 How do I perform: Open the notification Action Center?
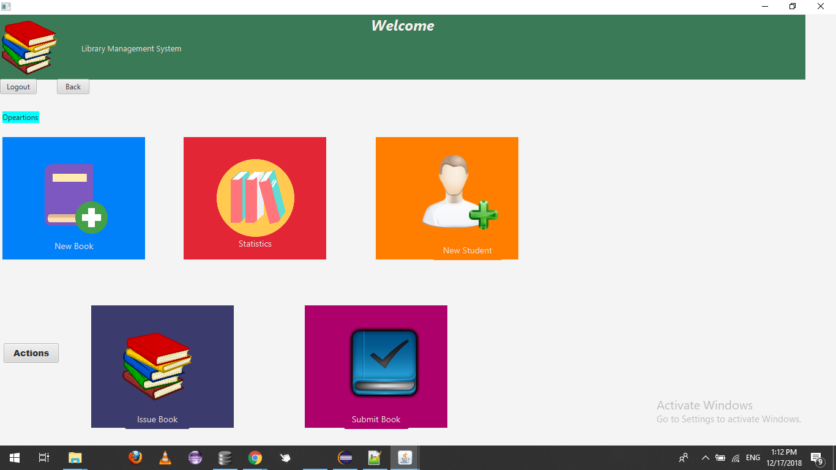[x=816, y=458]
